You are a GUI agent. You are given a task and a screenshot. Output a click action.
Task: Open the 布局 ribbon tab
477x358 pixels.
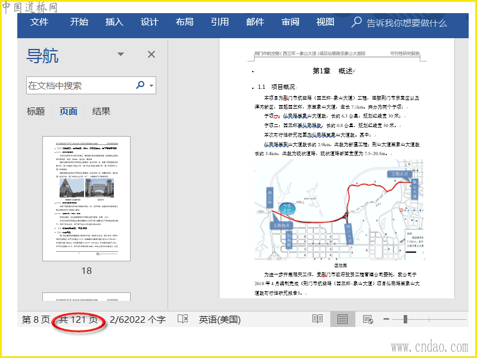[x=184, y=22]
